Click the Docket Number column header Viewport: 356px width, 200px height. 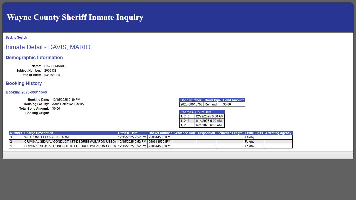(x=160, y=133)
